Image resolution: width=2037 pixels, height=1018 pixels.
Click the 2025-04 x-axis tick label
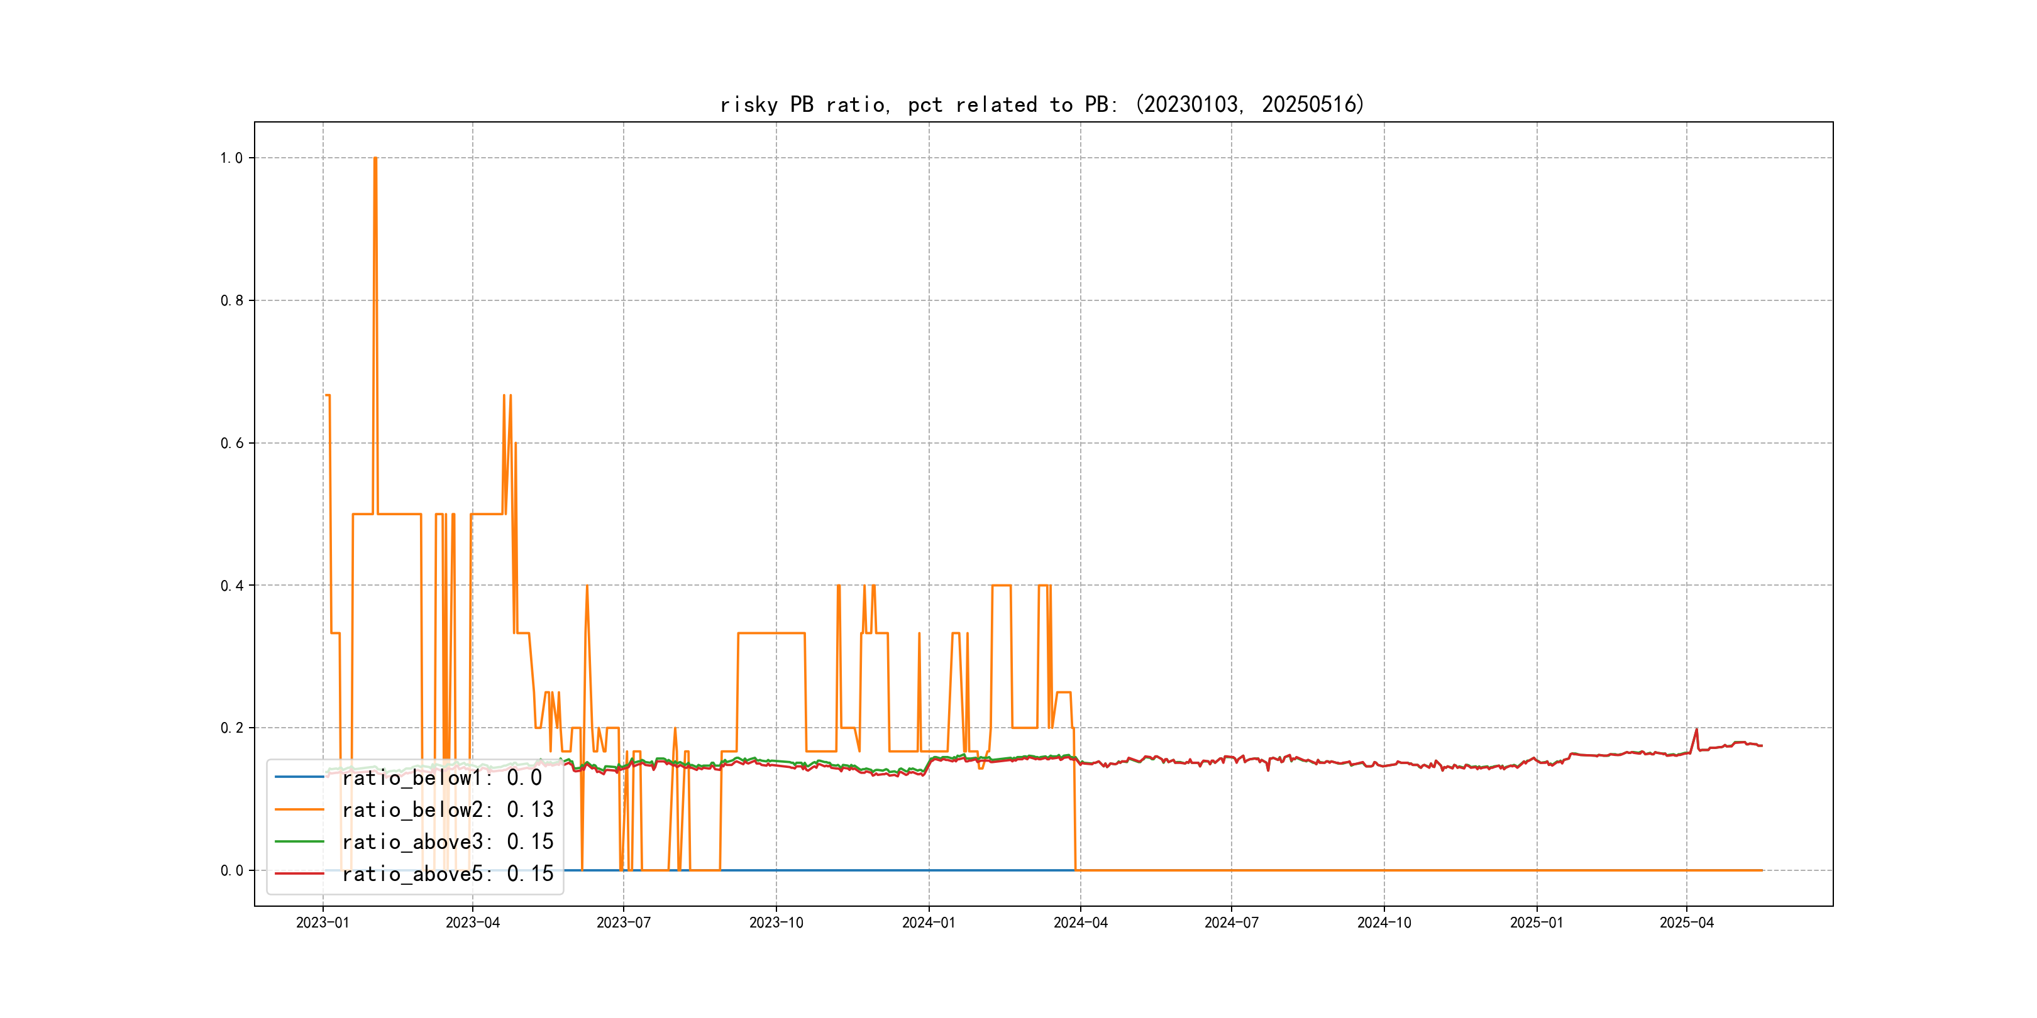pyautogui.click(x=1686, y=923)
